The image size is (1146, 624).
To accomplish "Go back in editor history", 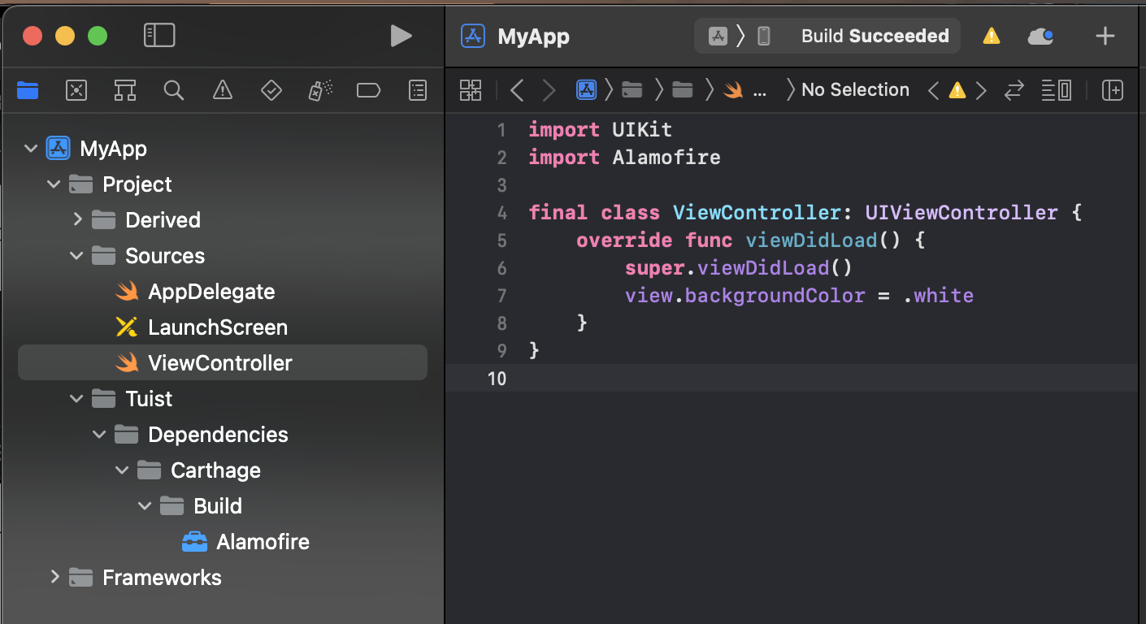I will click(x=516, y=90).
